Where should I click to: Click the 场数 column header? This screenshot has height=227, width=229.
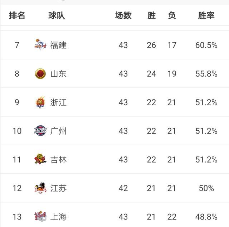(123, 15)
